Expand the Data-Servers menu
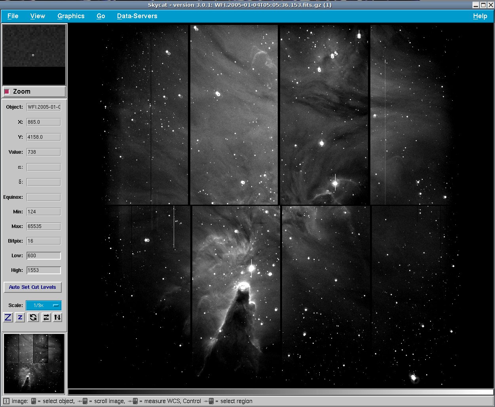 (137, 16)
